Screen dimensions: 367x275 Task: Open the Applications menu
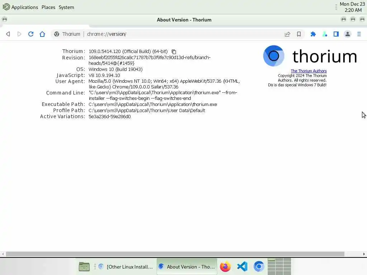[25, 7]
